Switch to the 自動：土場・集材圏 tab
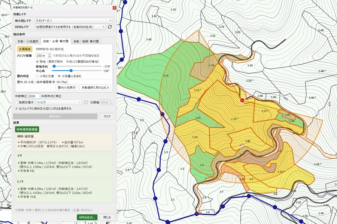Image resolution: width=337 pixels, height=224 pixels. coord(56,41)
